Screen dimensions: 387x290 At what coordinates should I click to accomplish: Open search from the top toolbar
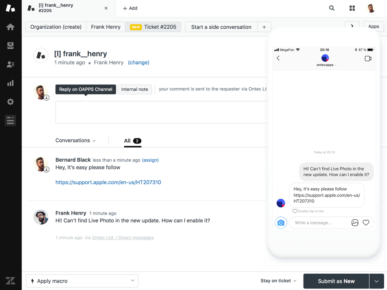331,8
